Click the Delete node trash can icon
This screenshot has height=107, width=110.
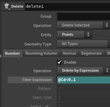(7, 6)
